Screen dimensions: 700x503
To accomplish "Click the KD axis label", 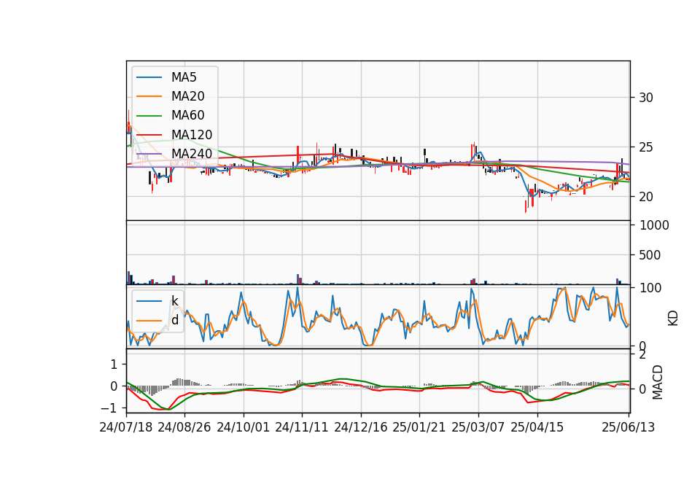I will coord(673,318).
